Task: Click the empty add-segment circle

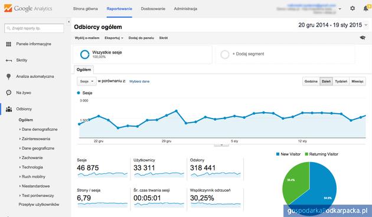Action: [224, 54]
